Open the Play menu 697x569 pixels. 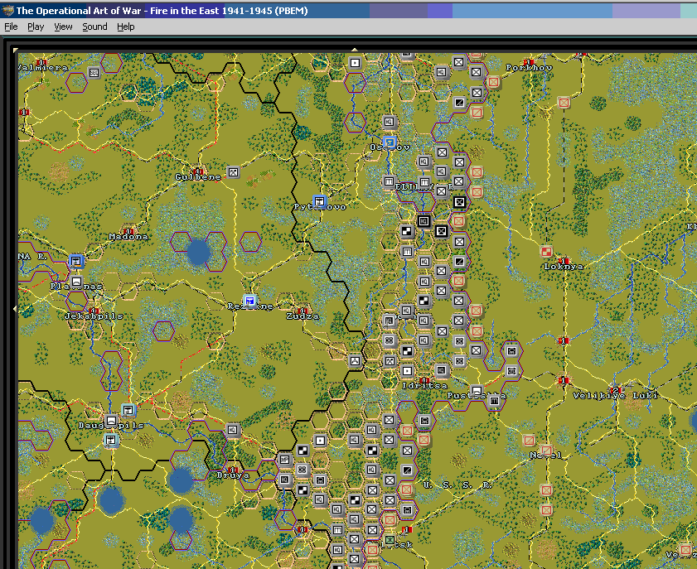tap(36, 27)
